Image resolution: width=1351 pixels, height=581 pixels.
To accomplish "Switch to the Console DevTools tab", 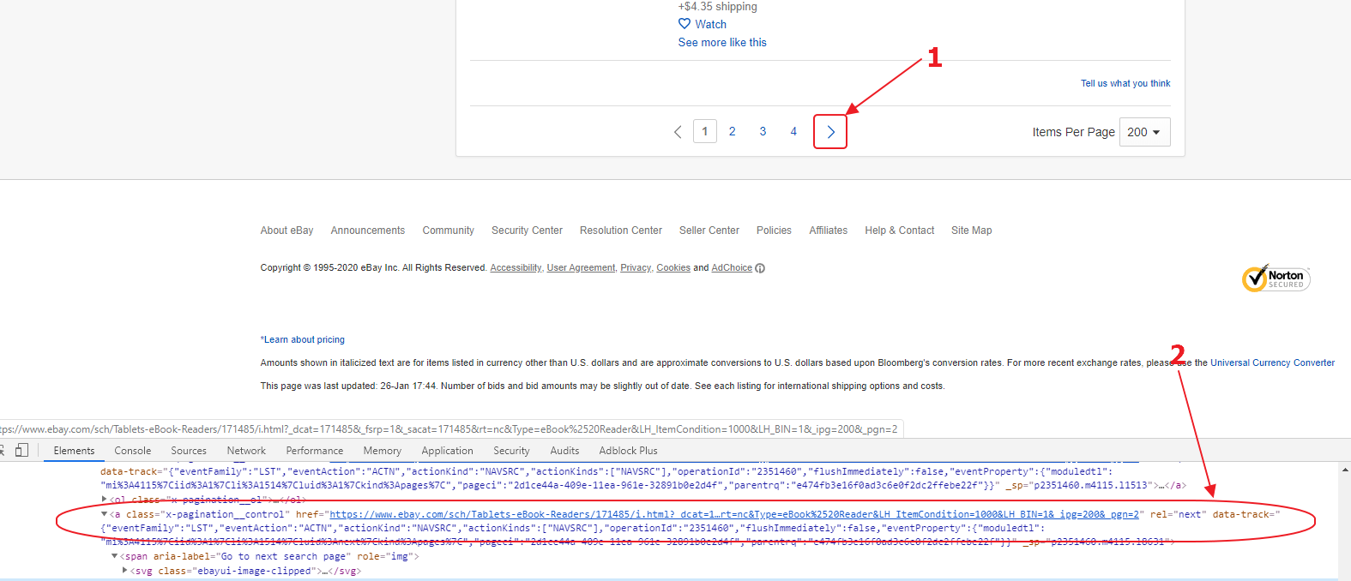I will coord(133,451).
